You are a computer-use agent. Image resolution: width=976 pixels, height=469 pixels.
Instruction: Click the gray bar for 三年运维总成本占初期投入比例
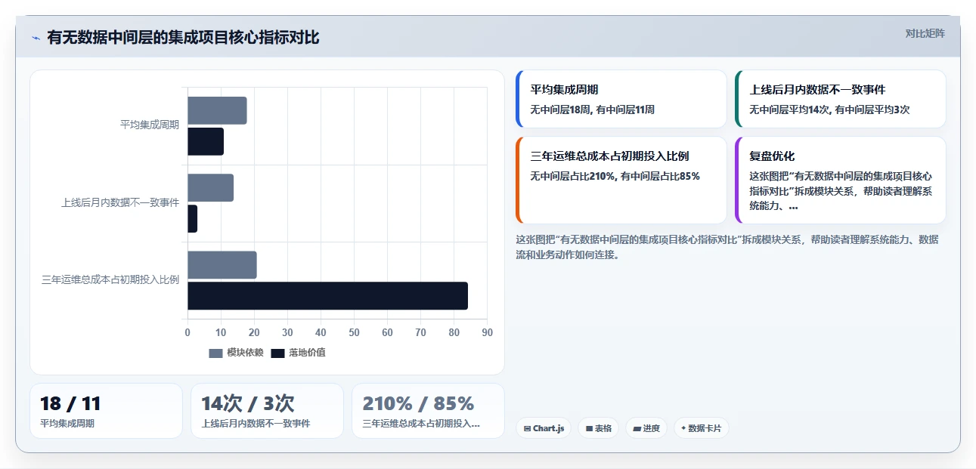tap(222, 265)
